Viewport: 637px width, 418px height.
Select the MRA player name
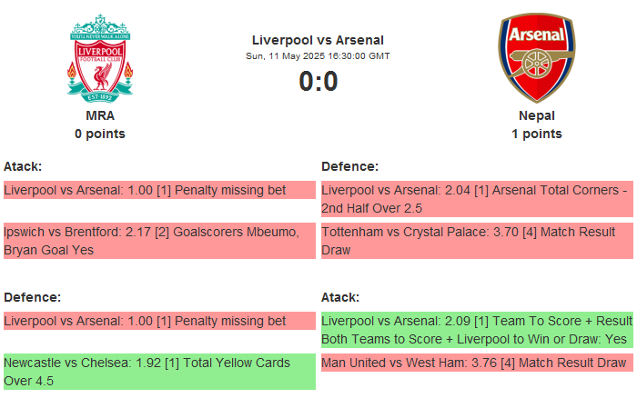[x=100, y=115]
